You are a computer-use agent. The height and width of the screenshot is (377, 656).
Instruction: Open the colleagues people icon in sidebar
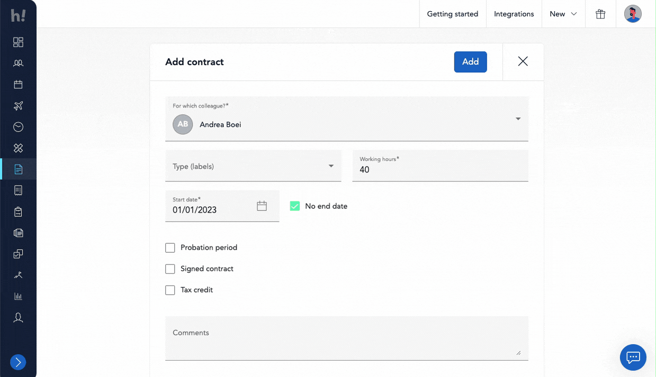pyautogui.click(x=18, y=63)
